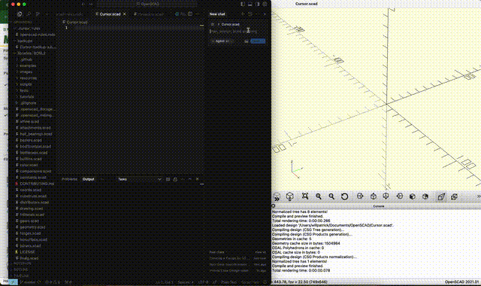Click the image attach icon beside Send
Image resolution: width=481 pixels, height=286 pixels.
(x=247, y=41)
